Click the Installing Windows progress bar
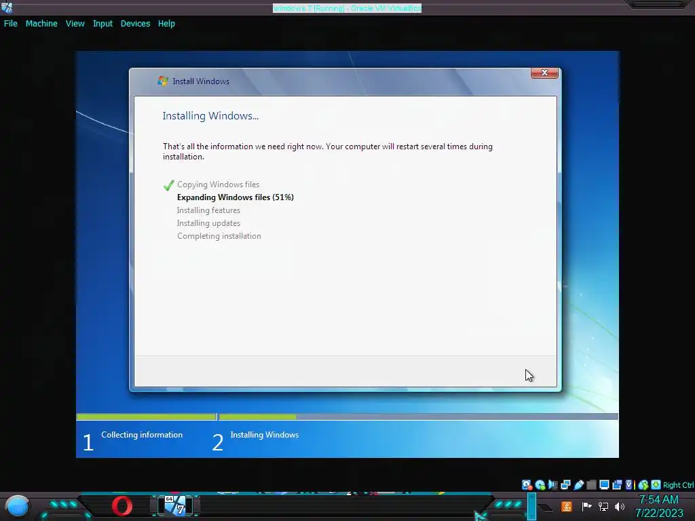 [x=418, y=417]
